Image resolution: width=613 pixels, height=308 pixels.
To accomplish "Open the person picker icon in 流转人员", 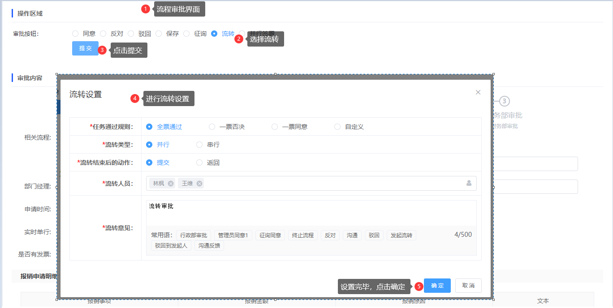I will 469,183.
